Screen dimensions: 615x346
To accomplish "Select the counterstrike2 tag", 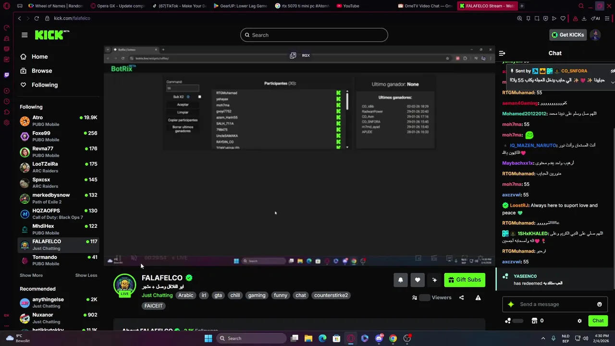I will [x=331, y=295].
